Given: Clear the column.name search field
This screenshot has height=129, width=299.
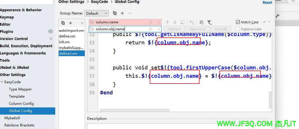Looking at the screenshot, I should [158, 22].
